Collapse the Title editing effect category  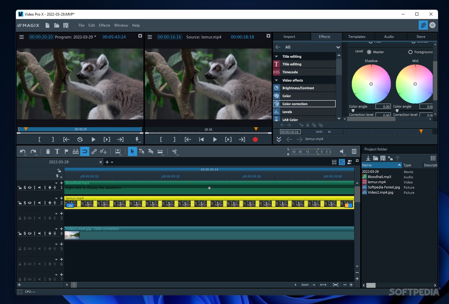[277, 56]
